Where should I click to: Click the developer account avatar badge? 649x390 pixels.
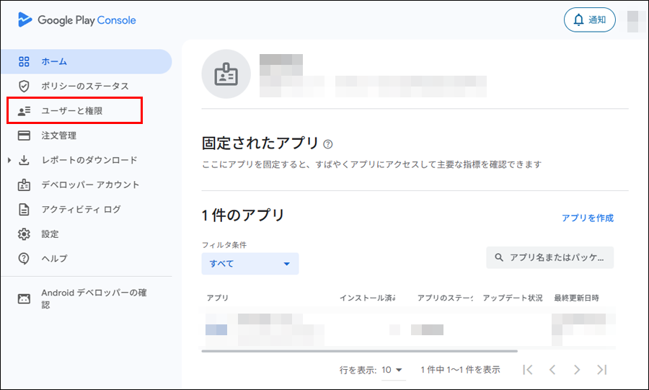point(226,74)
